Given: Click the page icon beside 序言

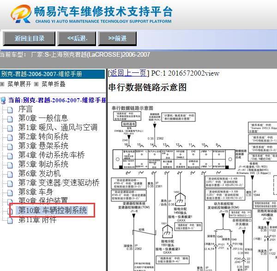Looking at the screenshot, I should click(x=10, y=110).
